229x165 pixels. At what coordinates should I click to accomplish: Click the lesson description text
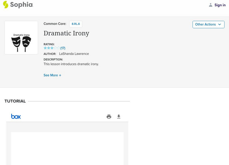(71, 64)
